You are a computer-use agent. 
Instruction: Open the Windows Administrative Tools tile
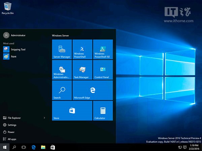(62, 70)
